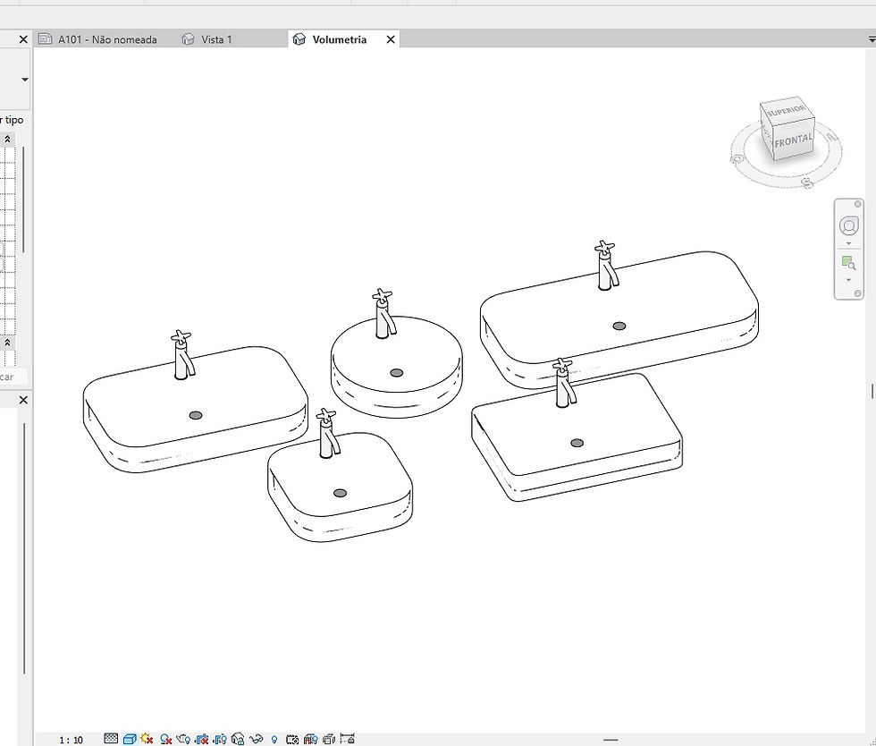This screenshot has width=876, height=746.
Task: Close the Volumetria tab
Action: click(391, 39)
